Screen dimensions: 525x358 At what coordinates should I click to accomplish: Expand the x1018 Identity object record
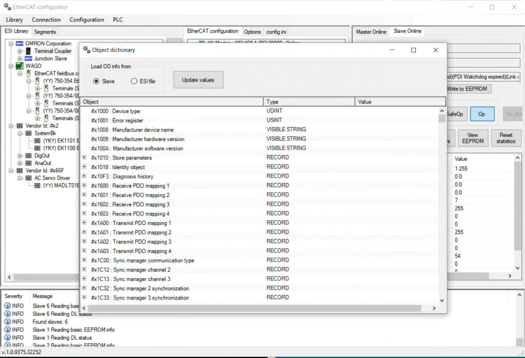[84, 167]
